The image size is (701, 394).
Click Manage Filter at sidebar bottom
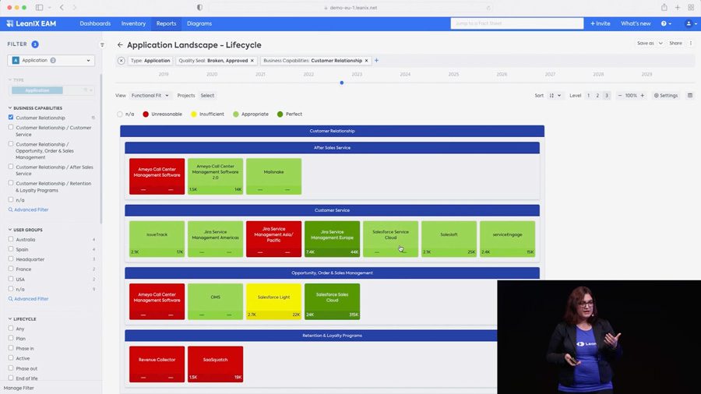(19, 389)
